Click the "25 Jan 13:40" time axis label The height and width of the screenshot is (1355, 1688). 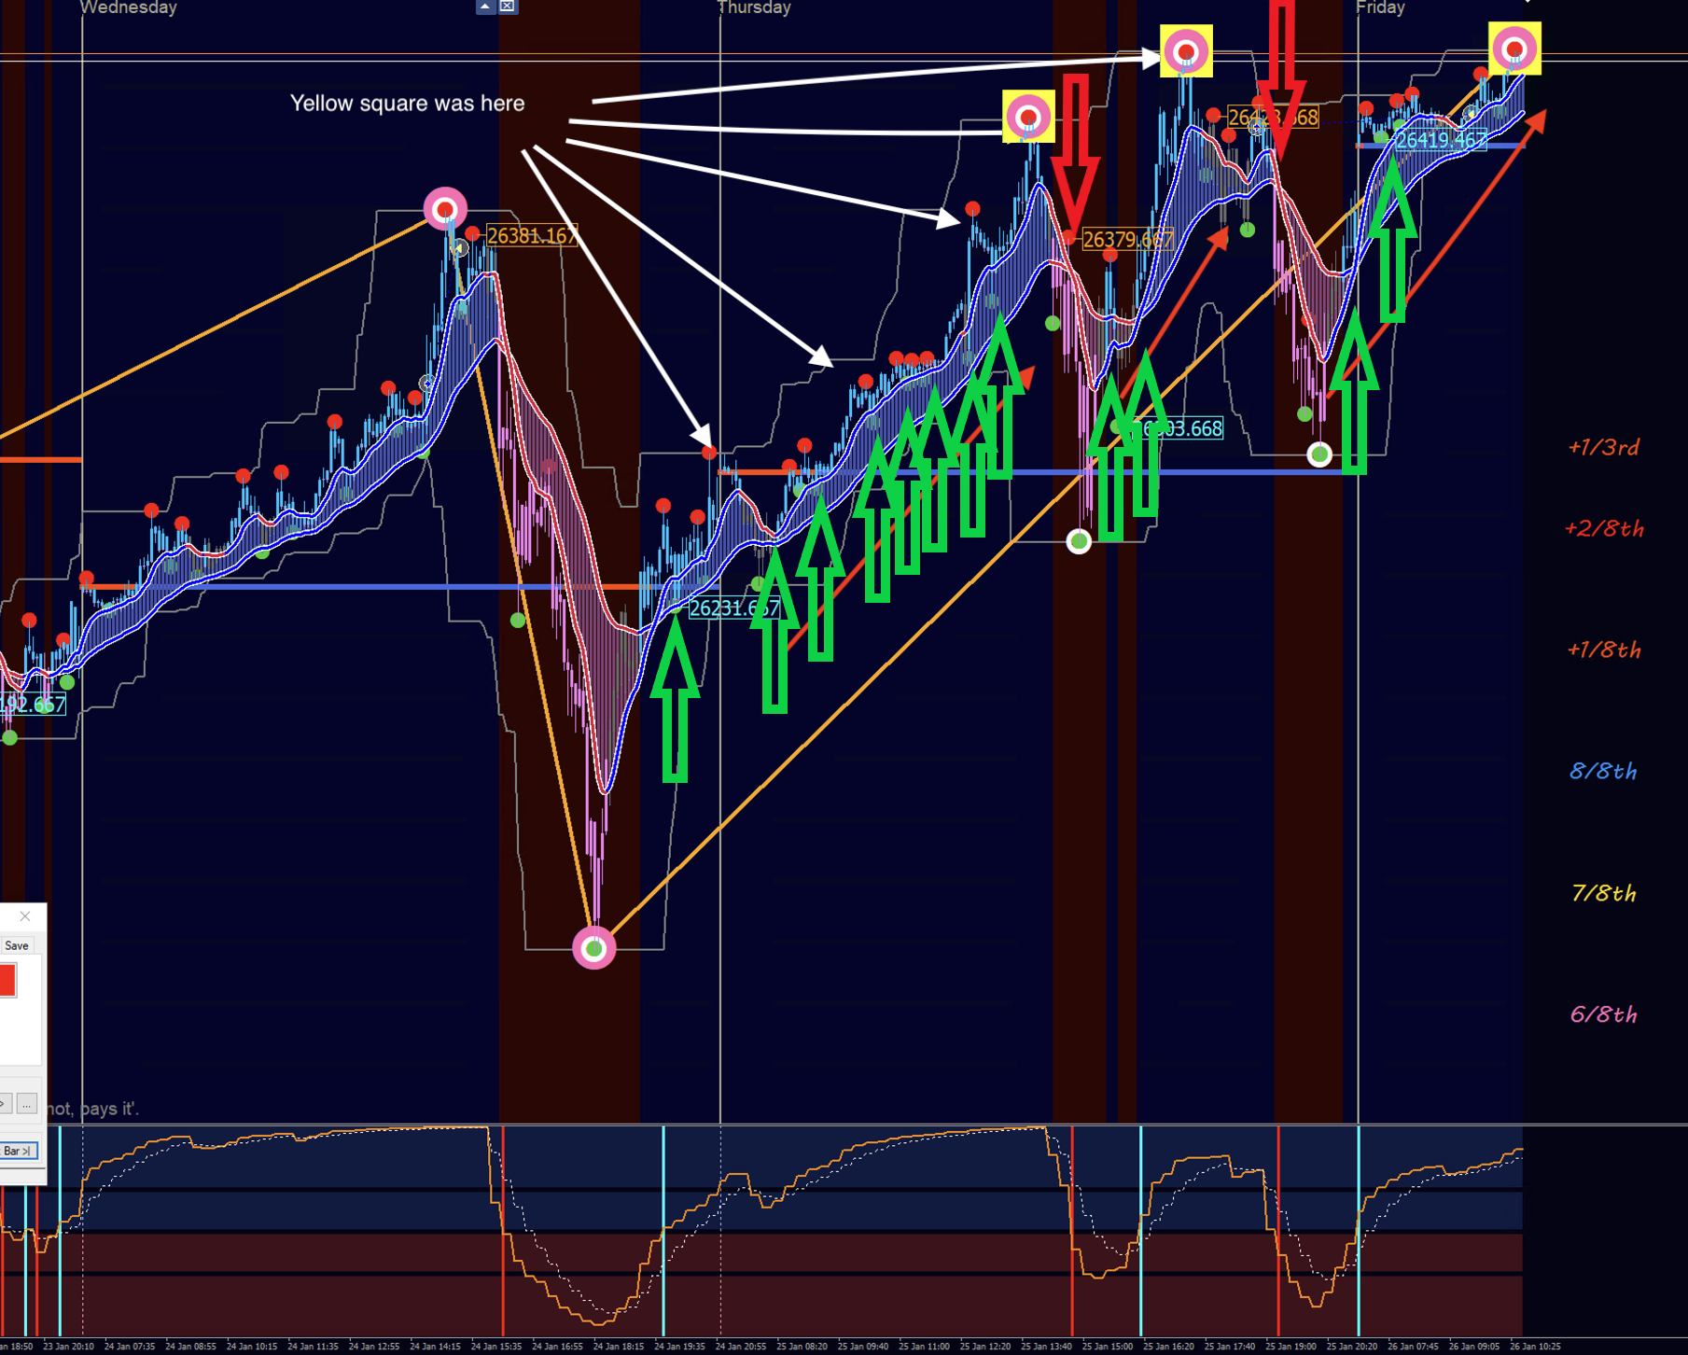click(1047, 1347)
